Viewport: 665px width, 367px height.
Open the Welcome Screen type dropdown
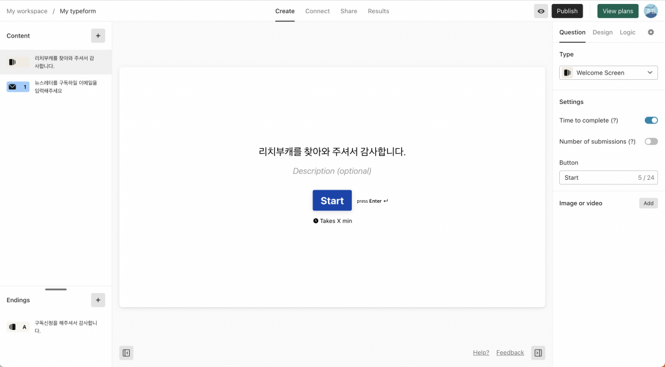[608, 73]
